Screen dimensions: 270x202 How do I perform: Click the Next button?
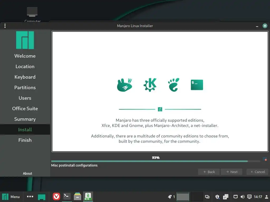[232, 172]
